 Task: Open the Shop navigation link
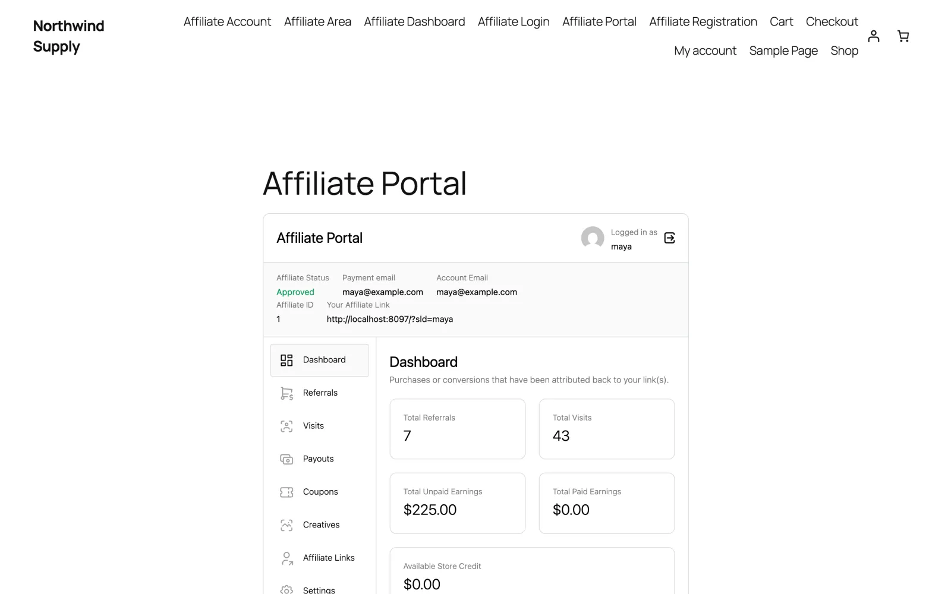[844, 51]
